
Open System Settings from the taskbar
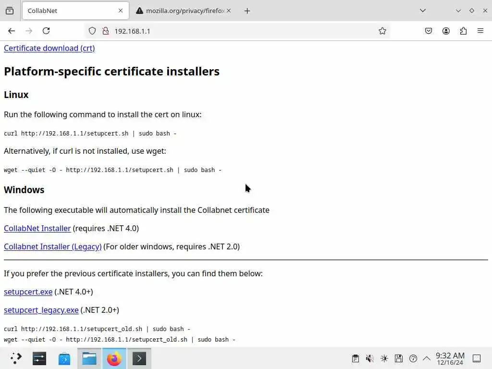pyautogui.click(x=39, y=358)
